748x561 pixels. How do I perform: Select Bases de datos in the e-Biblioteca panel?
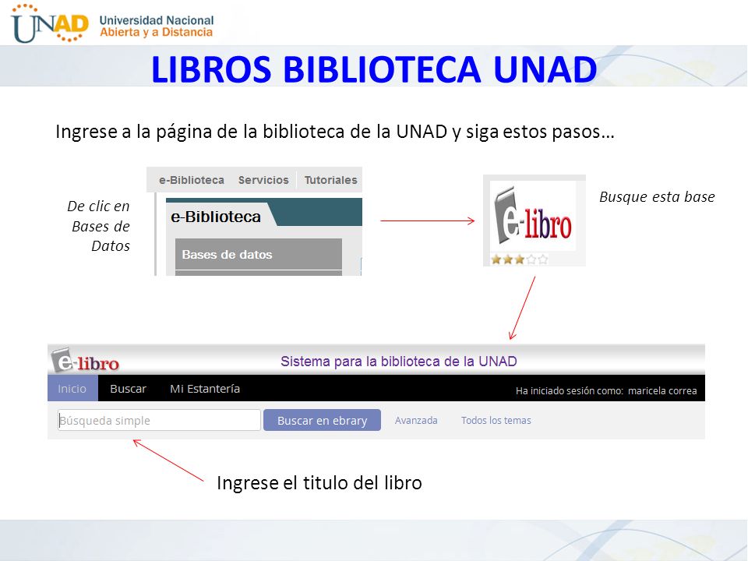coord(259,254)
